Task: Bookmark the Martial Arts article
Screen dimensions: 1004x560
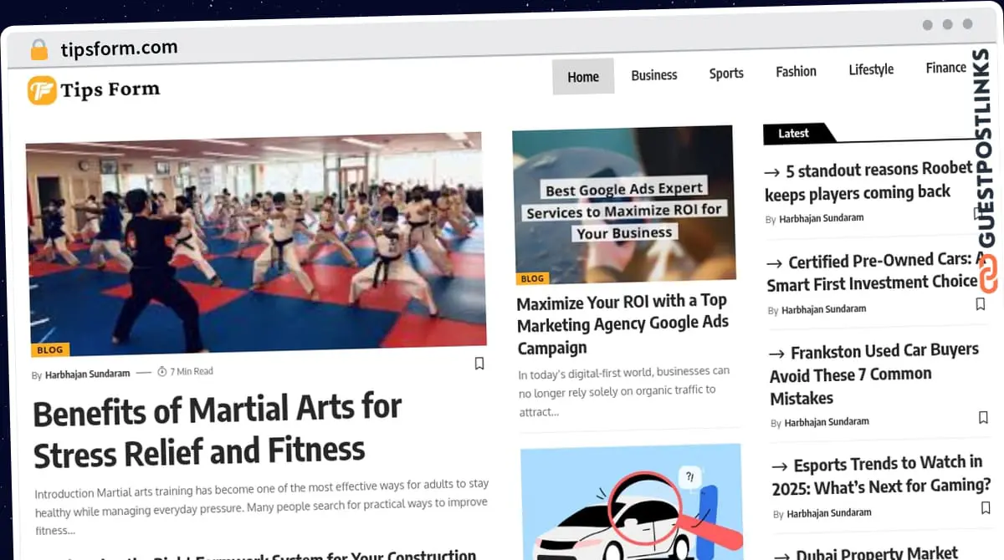Action: 479,364
